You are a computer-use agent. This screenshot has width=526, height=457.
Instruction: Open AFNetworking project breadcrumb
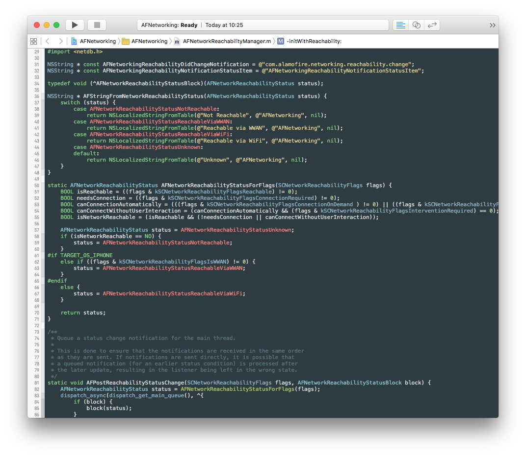click(x=98, y=41)
